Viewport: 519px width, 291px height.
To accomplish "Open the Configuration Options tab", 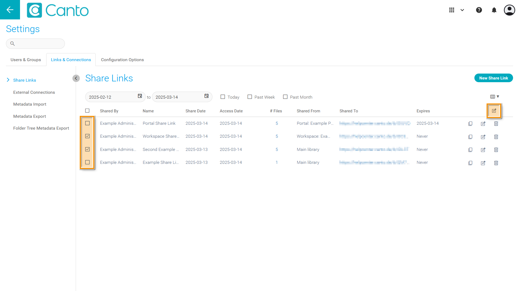I will click(x=122, y=60).
